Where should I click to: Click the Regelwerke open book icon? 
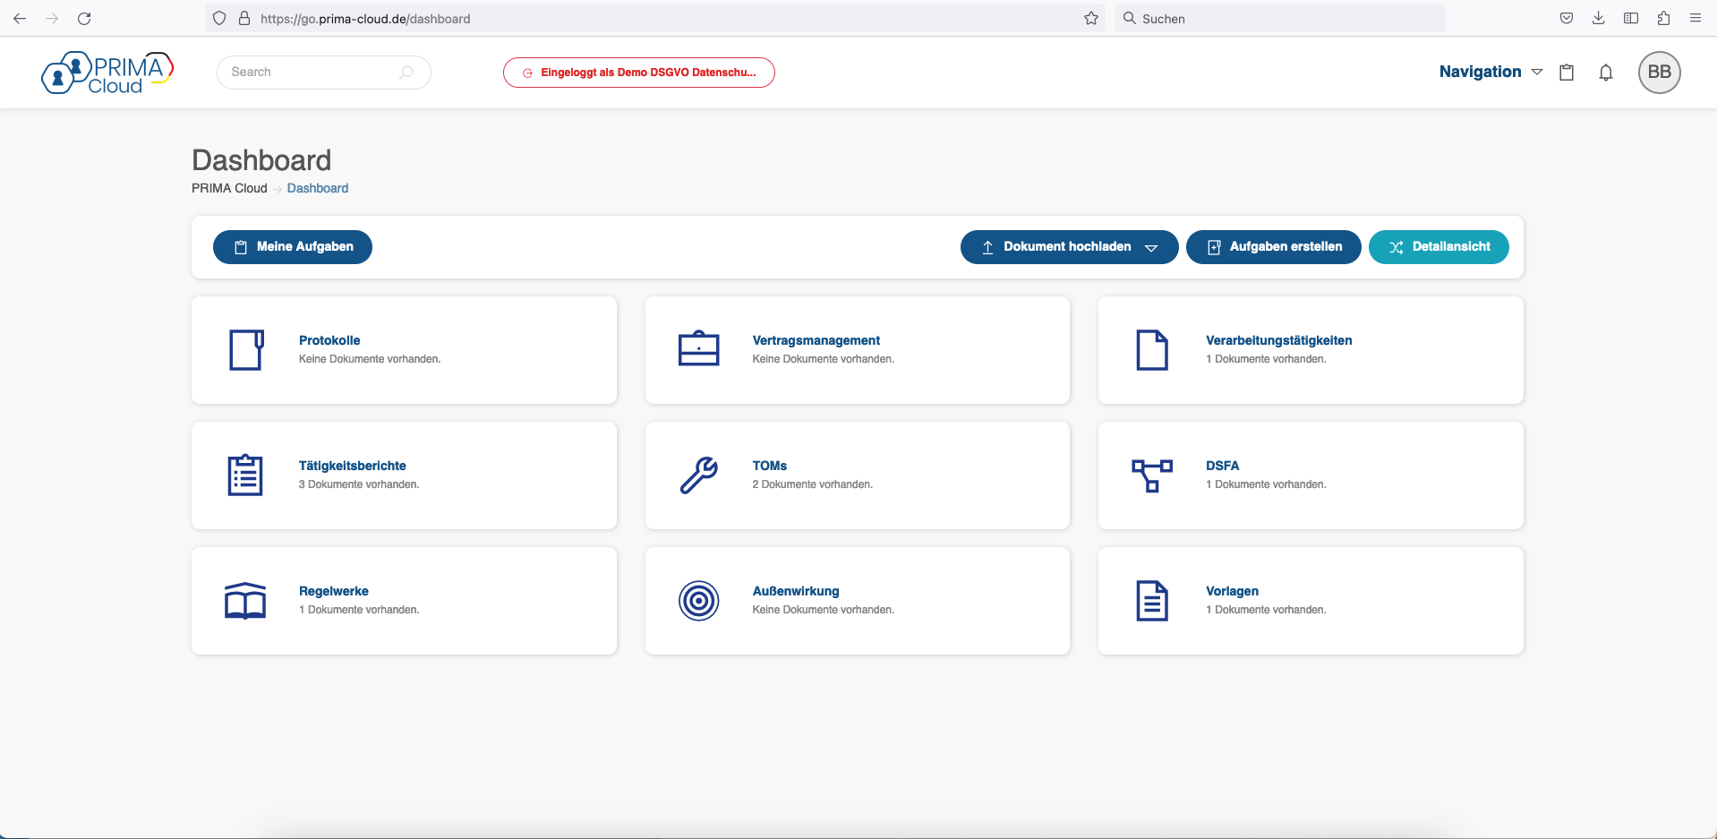[x=244, y=601]
